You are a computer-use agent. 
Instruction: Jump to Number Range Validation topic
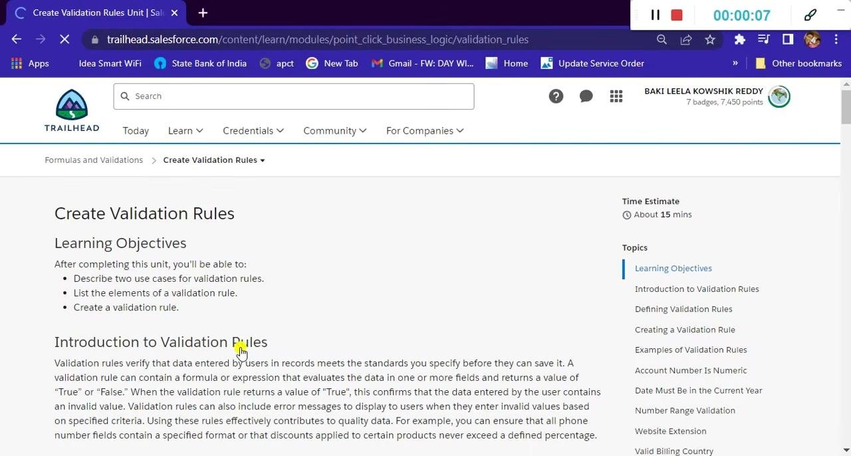[685, 411]
